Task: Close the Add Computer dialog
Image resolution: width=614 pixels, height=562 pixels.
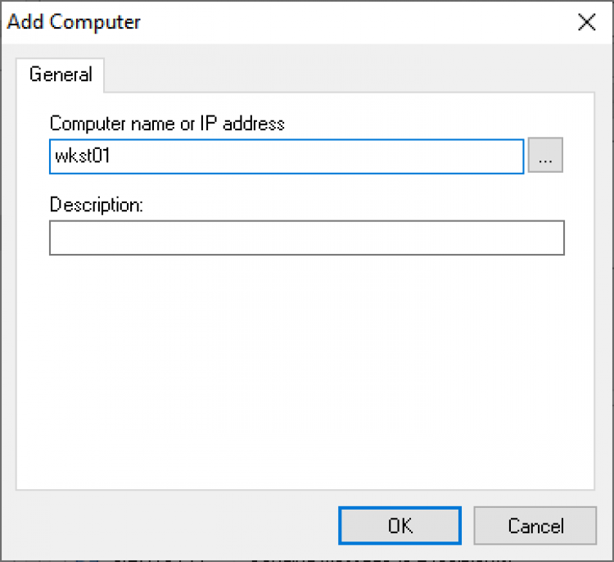Action: [x=586, y=22]
